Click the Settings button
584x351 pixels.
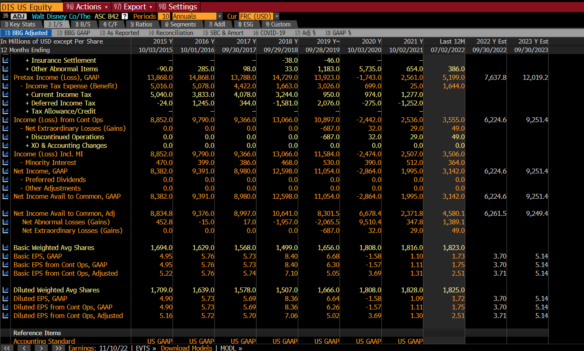pos(178,7)
